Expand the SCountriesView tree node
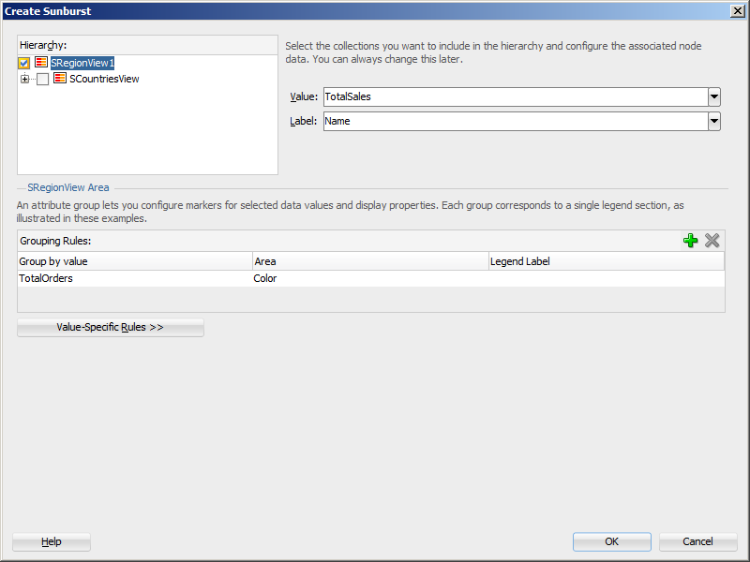750x562 pixels. point(24,79)
